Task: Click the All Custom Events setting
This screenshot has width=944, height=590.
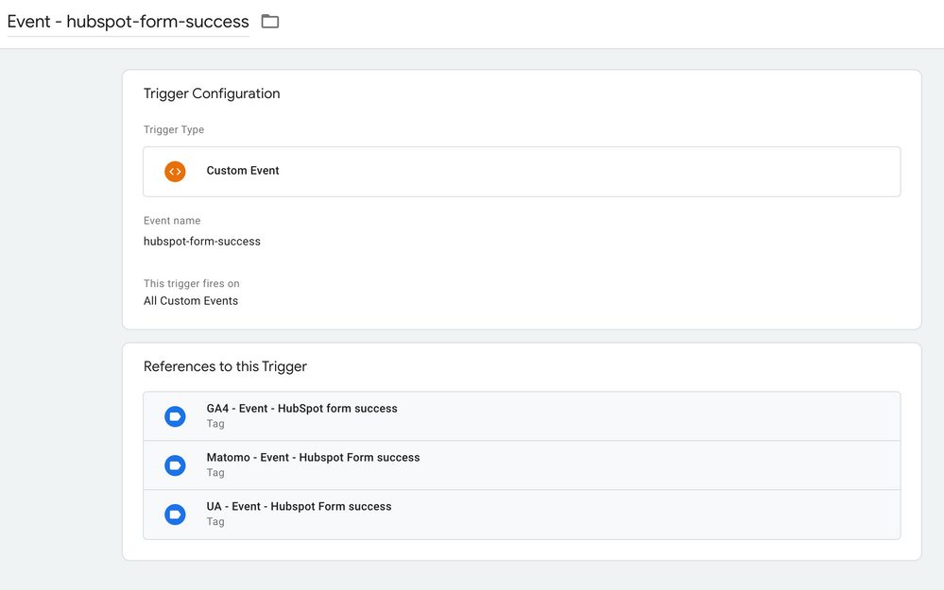Action: [191, 301]
